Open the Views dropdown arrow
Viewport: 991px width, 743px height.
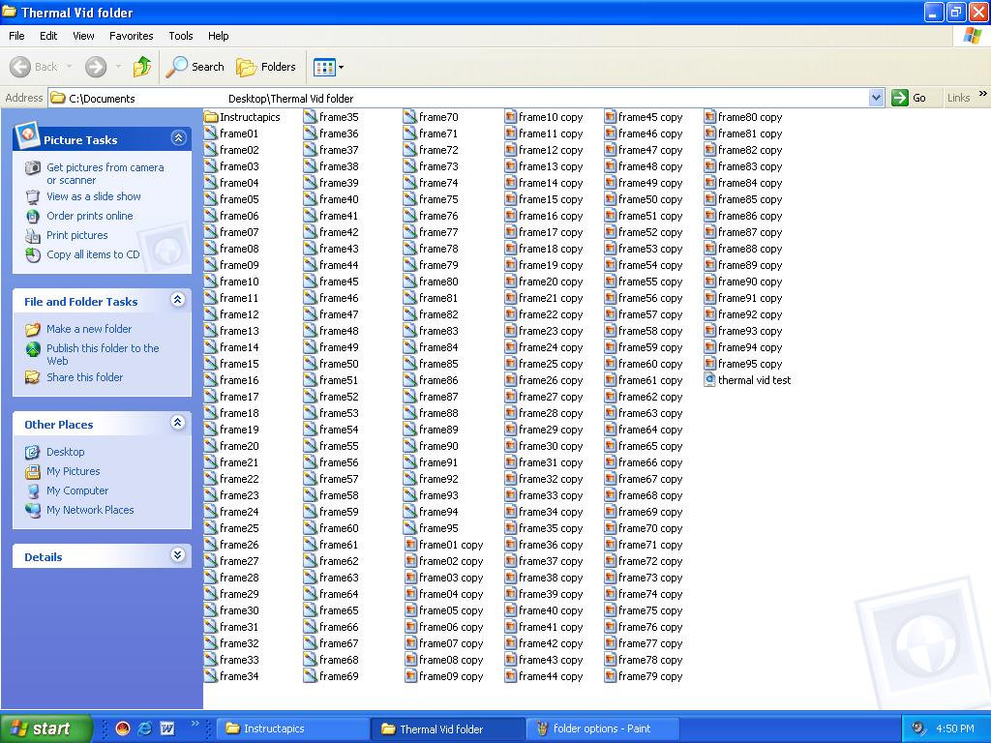coord(342,67)
